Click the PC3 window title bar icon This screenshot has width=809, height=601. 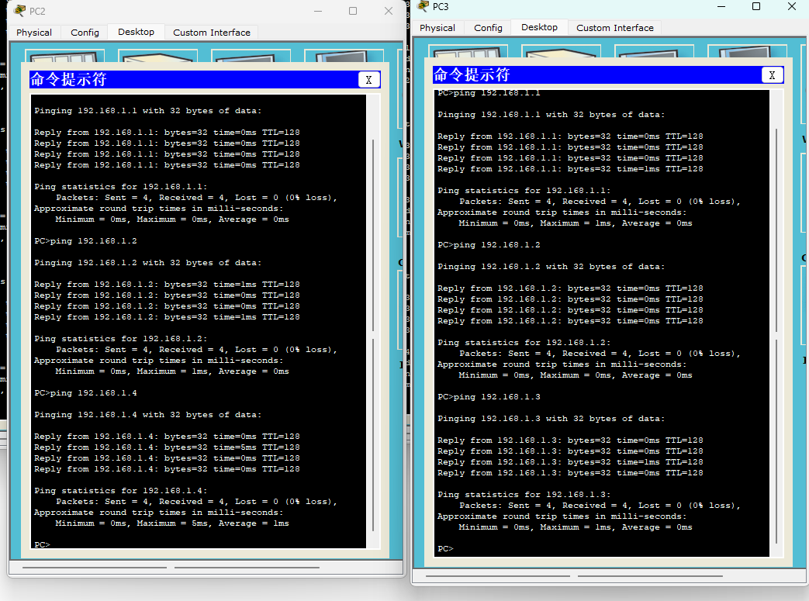[423, 6]
